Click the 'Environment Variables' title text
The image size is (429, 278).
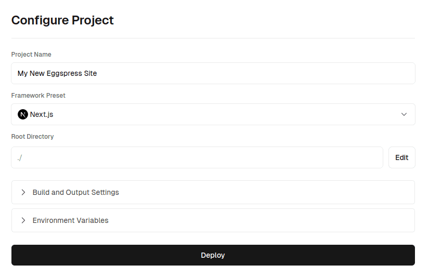click(71, 220)
